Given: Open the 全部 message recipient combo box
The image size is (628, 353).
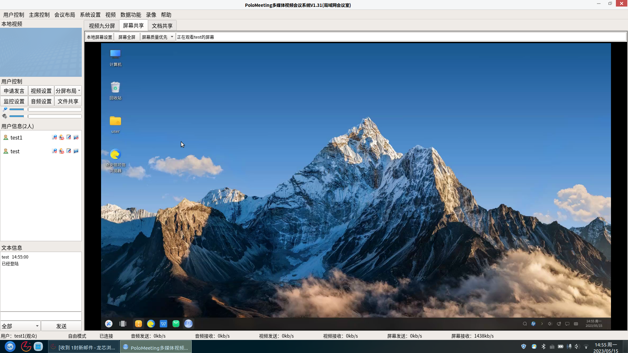Looking at the screenshot, I should pos(20,326).
